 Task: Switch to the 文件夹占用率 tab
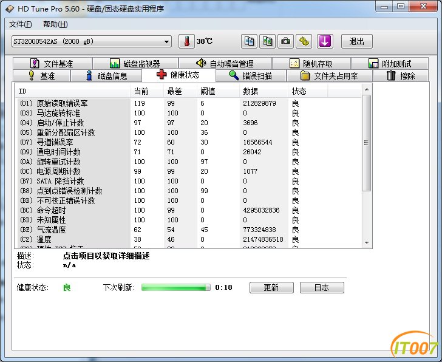[330, 75]
